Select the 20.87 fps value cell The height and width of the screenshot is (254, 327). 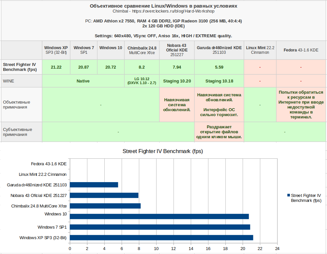(84, 67)
